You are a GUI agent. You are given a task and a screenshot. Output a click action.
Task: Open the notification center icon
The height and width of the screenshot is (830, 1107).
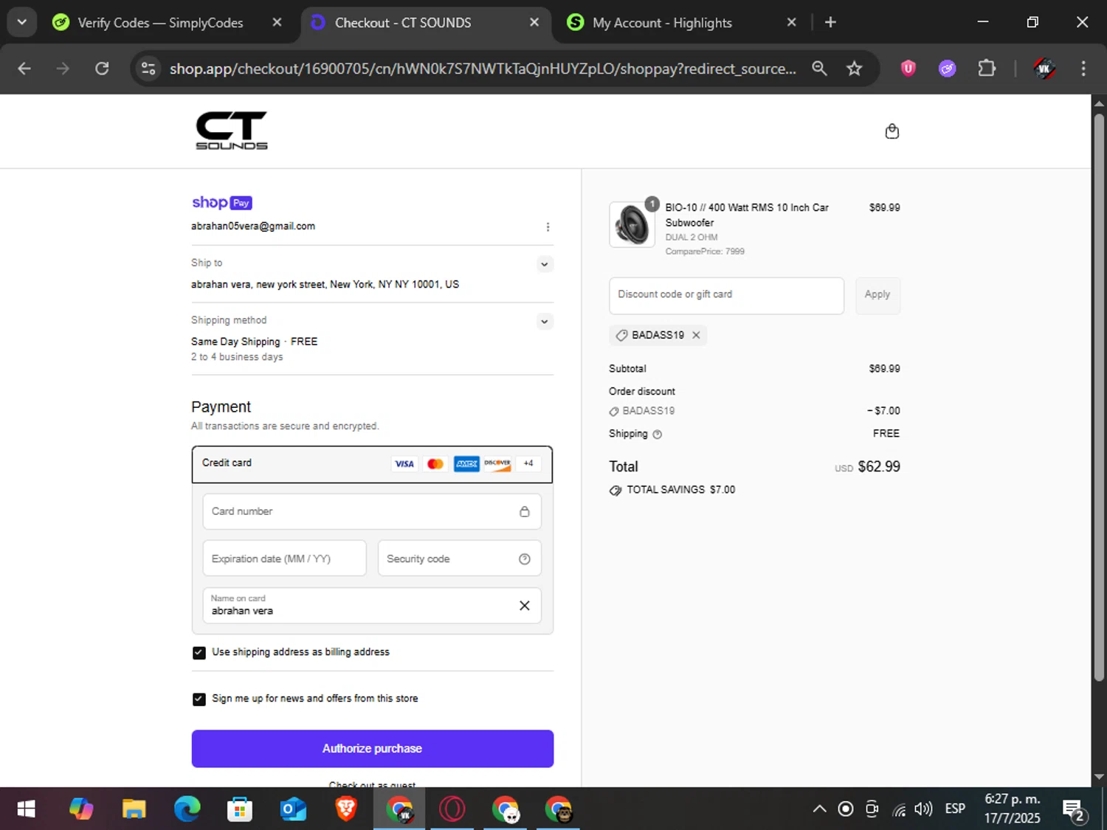click(1074, 810)
